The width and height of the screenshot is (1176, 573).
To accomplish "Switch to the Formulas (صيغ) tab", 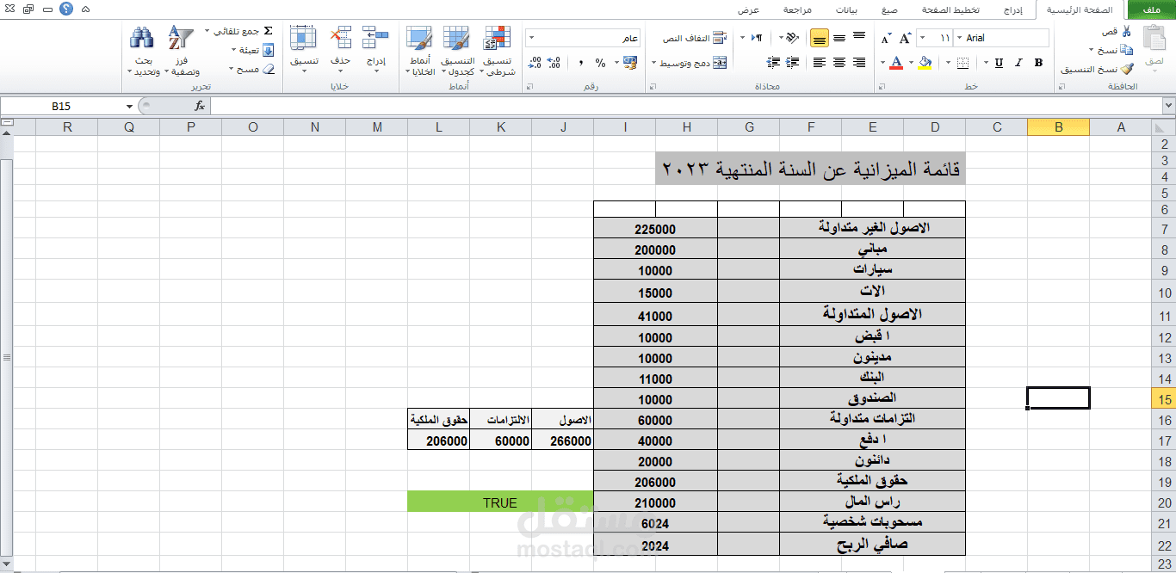I will click(889, 10).
